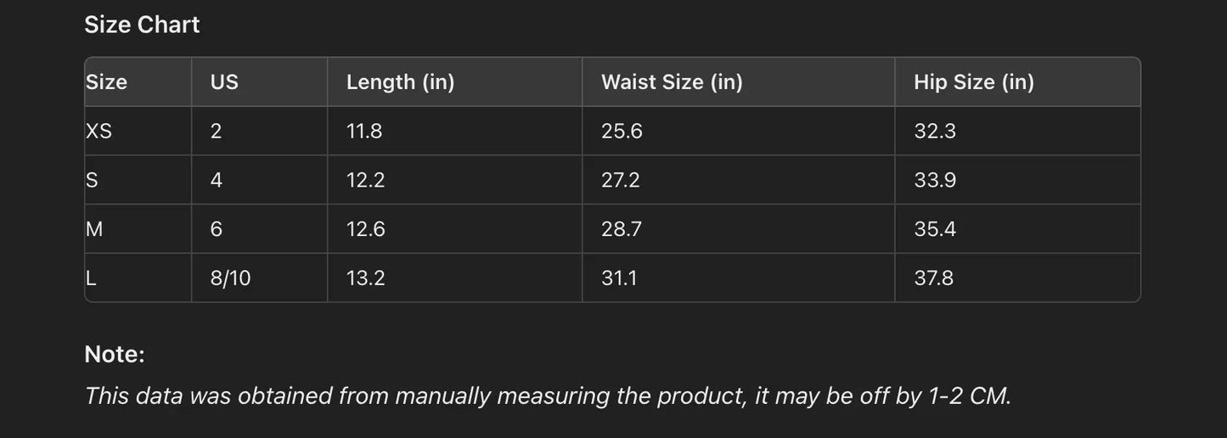This screenshot has width=1227, height=438.
Task: Click the 32.3 hip size cell
Action: [x=935, y=132]
